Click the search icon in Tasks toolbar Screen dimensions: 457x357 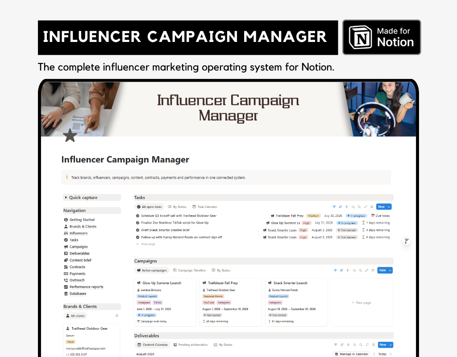coord(359,207)
